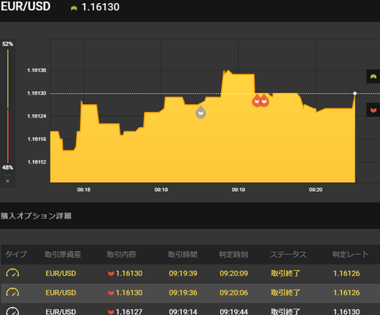The height and width of the screenshot is (315, 380).
Task: Click the gauge icon in the 09:19:36 row
Action: [x=13, y=292]
